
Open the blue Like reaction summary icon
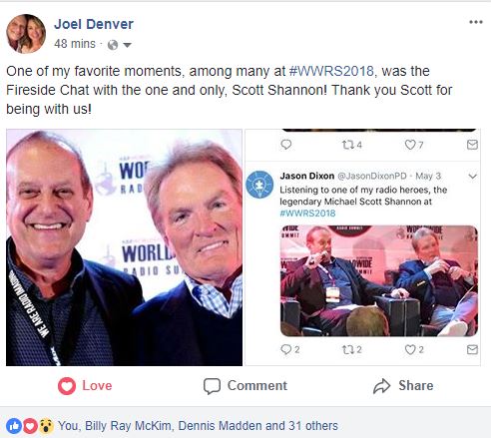click(14, 426)
